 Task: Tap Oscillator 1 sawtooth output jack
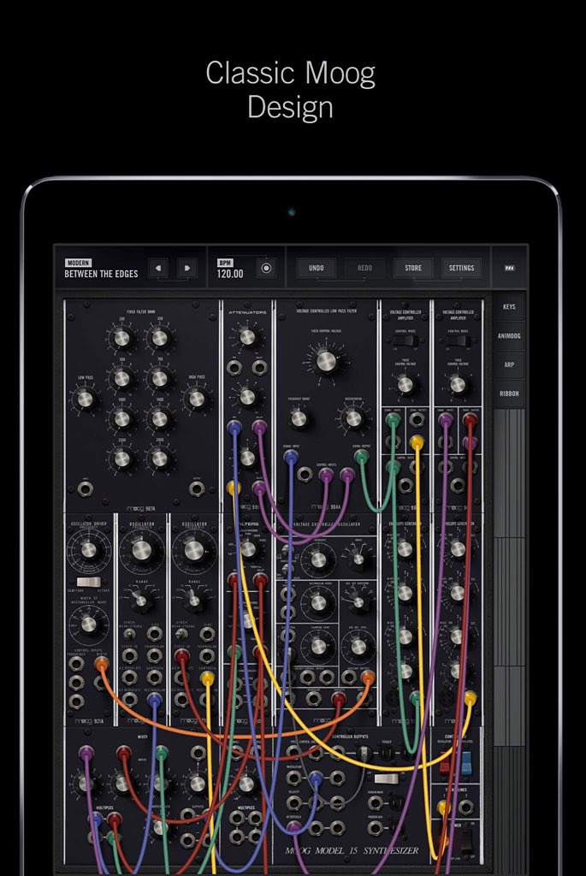pyautogui.click(x=155, y=678)
